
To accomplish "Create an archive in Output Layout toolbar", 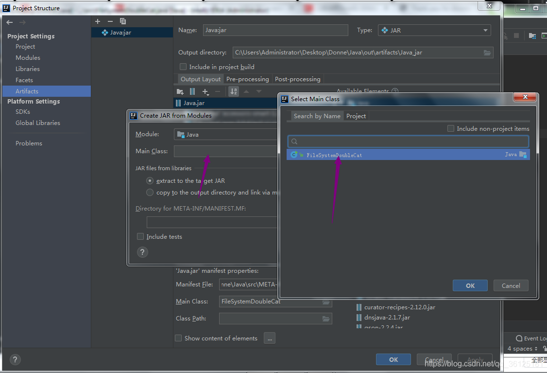I will click(192, 91).
